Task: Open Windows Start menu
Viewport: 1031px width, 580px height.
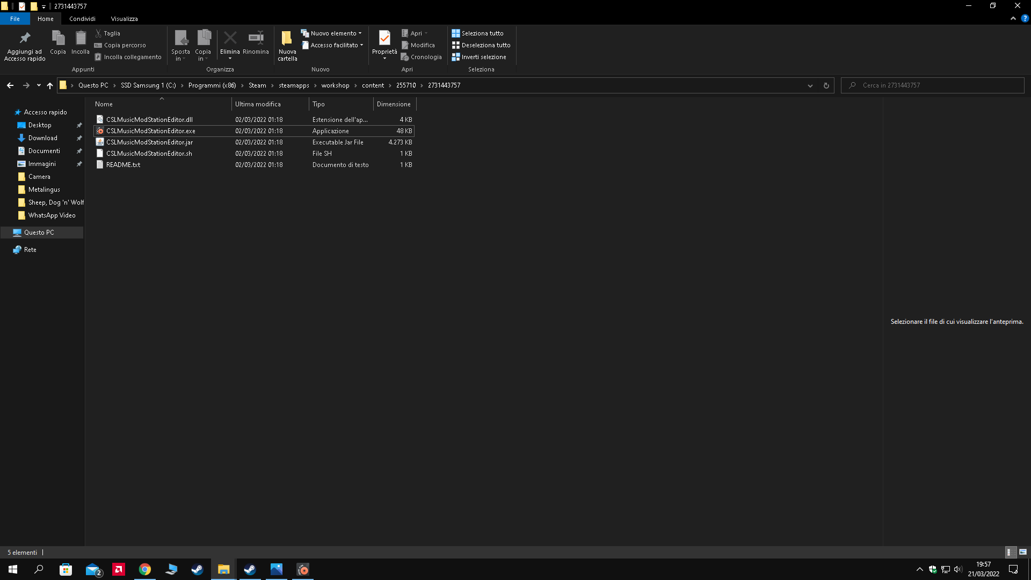Action: click(x=13, y=569)
